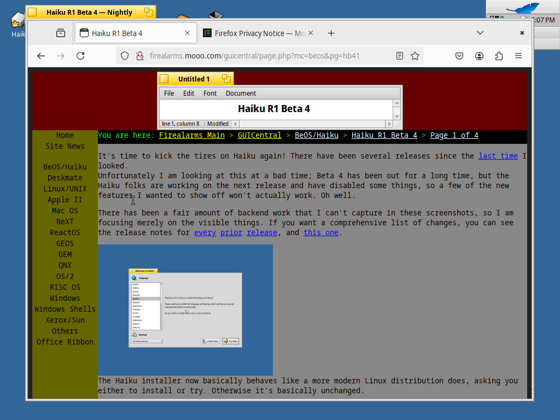
Task: Open the QNX sidebar link
Action: tap(65, 265)
